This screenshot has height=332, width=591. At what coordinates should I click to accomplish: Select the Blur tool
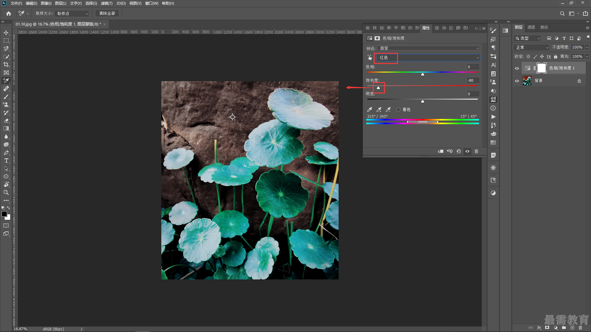6,136
